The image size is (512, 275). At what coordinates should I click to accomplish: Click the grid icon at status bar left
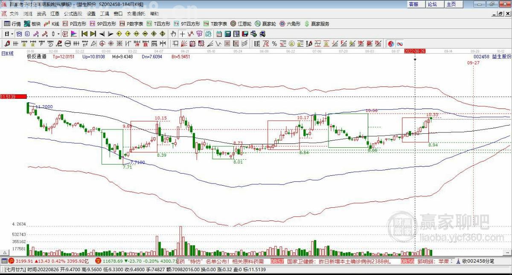4,261
